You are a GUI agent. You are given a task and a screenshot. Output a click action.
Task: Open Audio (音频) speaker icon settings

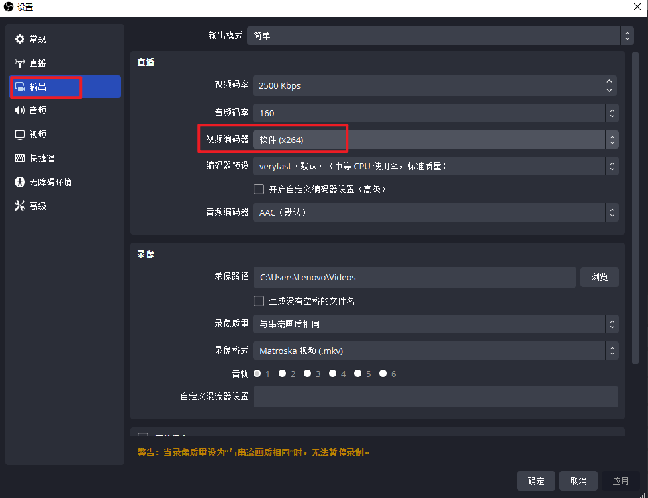[20, 110]
